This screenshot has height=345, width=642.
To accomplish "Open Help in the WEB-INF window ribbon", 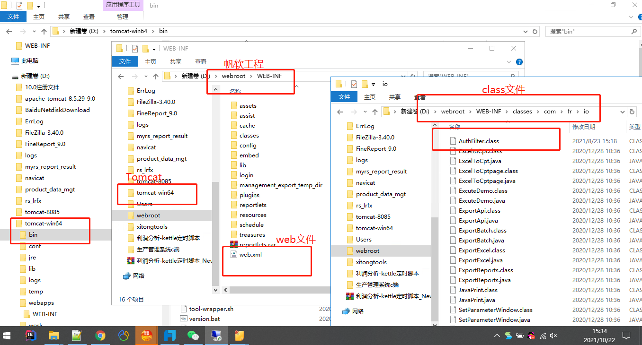I will click(x=519, y=62).
